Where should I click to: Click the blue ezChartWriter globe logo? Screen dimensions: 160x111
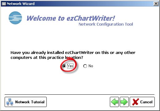[x=15, y=18]
